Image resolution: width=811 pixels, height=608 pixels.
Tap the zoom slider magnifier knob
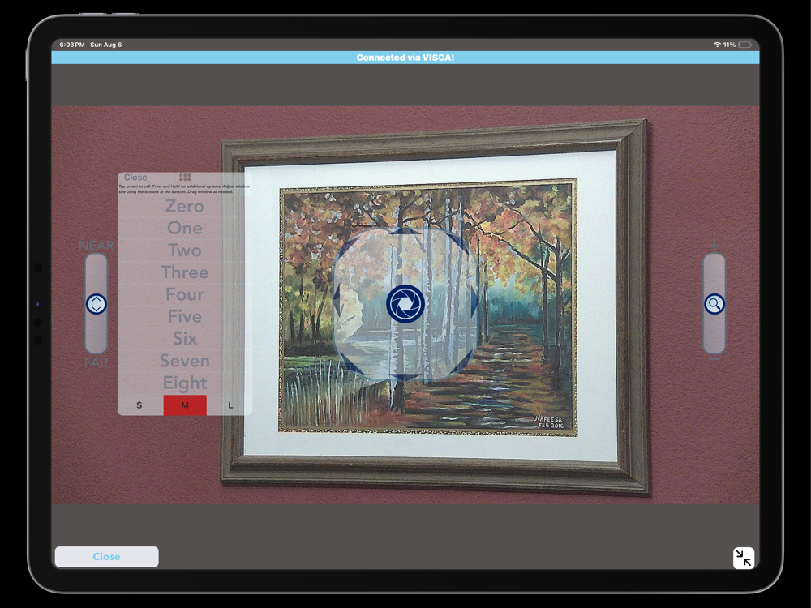tap(714, 304)
